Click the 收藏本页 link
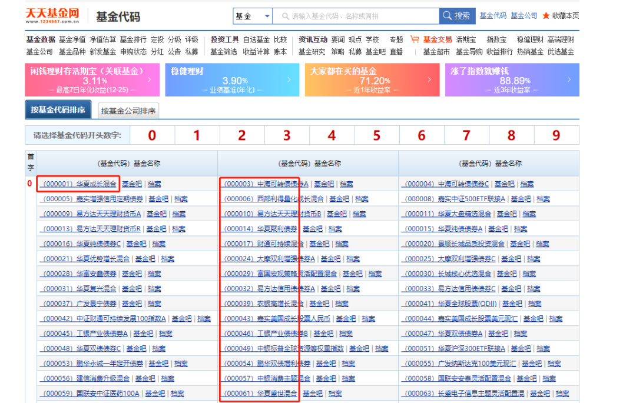The image size is (636, 403). (565, 16)
